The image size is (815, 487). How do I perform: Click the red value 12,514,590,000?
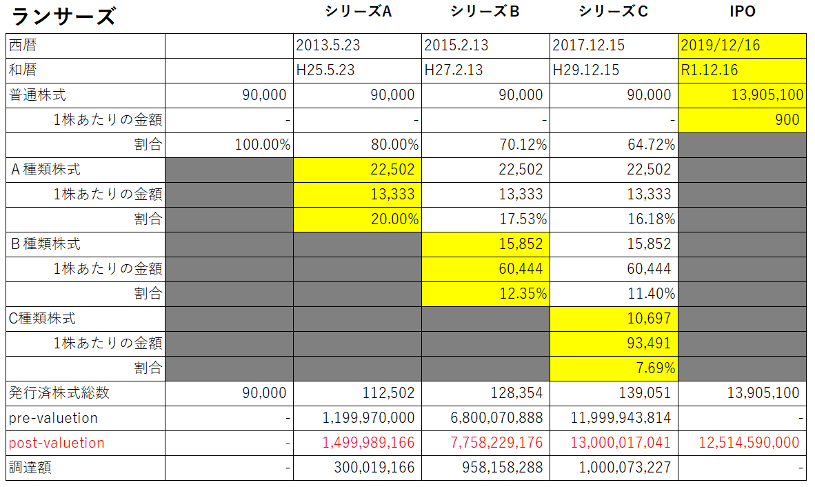(x=742, y=444)
